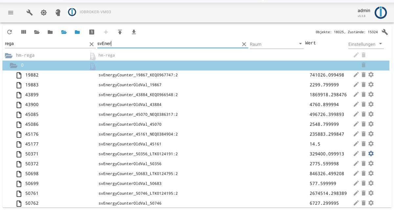The image size is (394, 210).
Task: Collapse the folder 0 node
Action: pos(13,65)
